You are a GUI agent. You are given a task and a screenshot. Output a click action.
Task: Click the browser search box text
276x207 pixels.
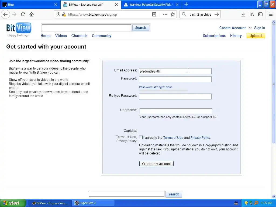coord(200,15)
